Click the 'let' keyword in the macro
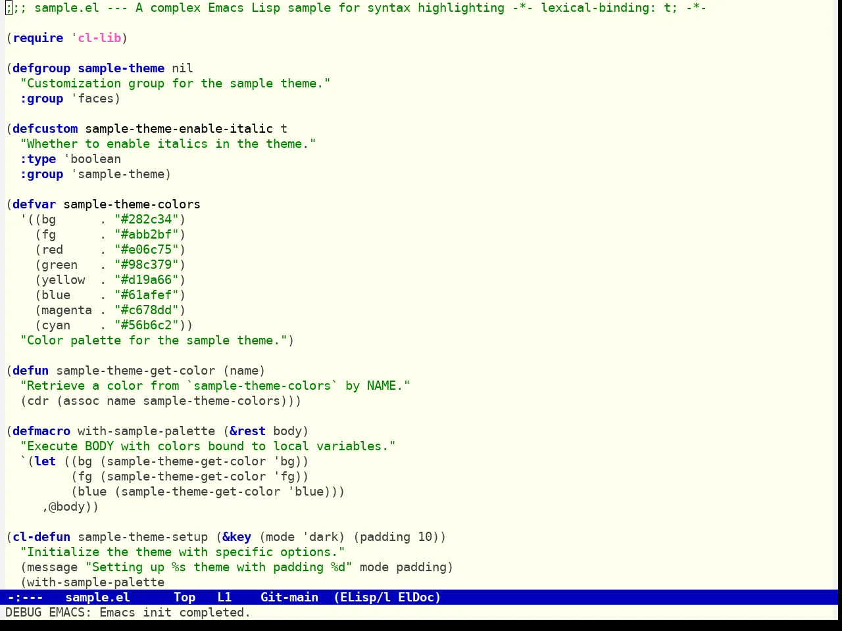Screen dimensions: 842x631 pos(45,461)
